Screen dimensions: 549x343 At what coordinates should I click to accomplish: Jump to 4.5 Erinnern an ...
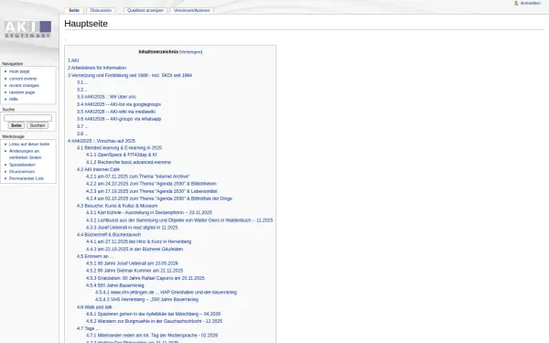(94, 256)
